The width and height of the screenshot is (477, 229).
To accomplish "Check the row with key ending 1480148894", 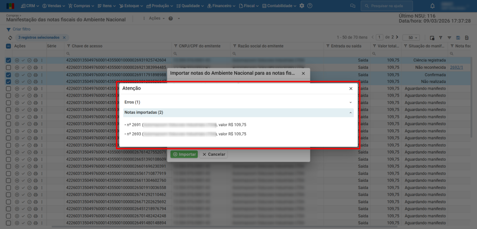I will 8,223.
